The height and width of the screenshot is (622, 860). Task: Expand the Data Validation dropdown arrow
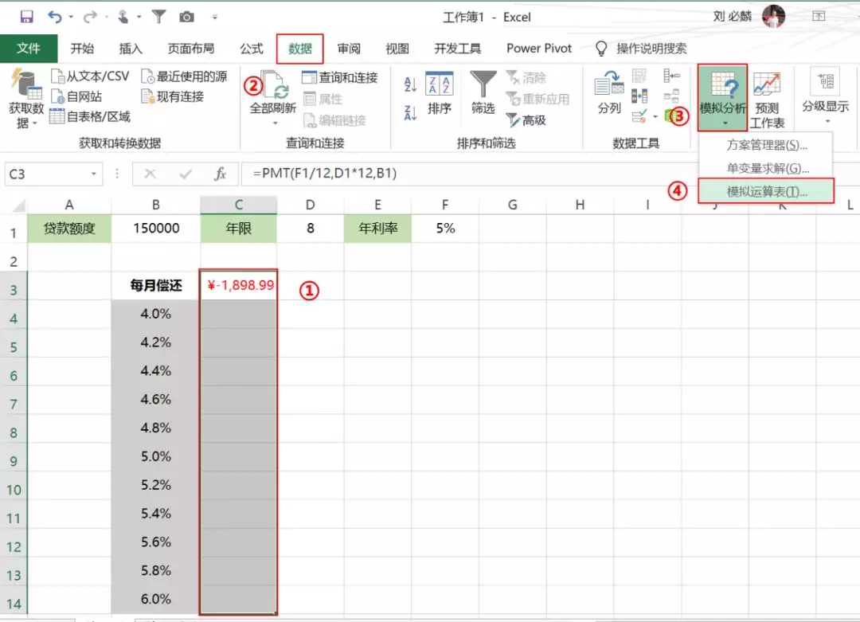point(655,116)
